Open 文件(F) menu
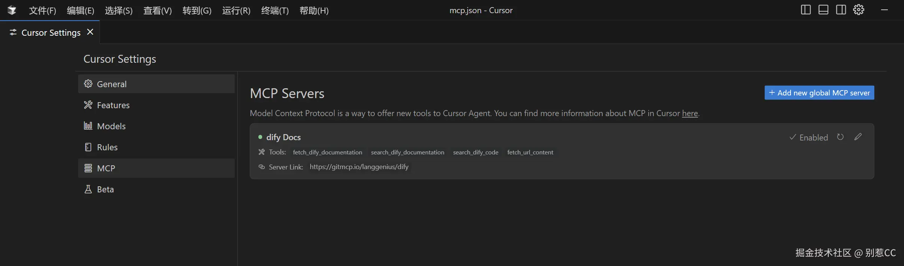Screen dimensions: 904x266 pyautogui.click(x=42, y=11)
